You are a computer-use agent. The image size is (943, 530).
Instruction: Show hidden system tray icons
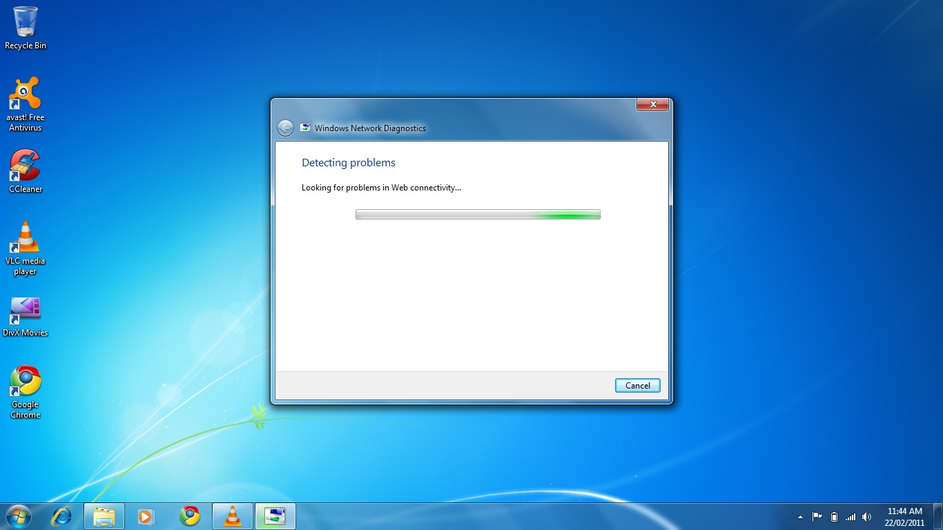point(800,517)
